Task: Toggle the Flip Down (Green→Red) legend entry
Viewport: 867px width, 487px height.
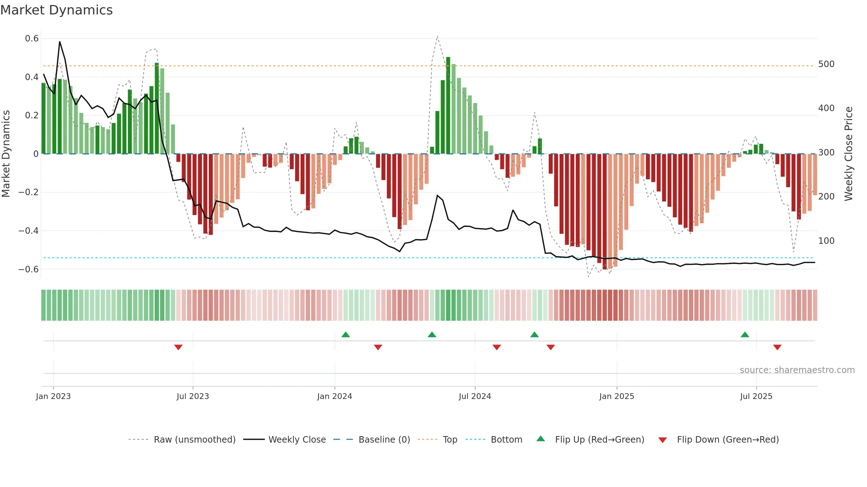Action: tap(718, 439)
